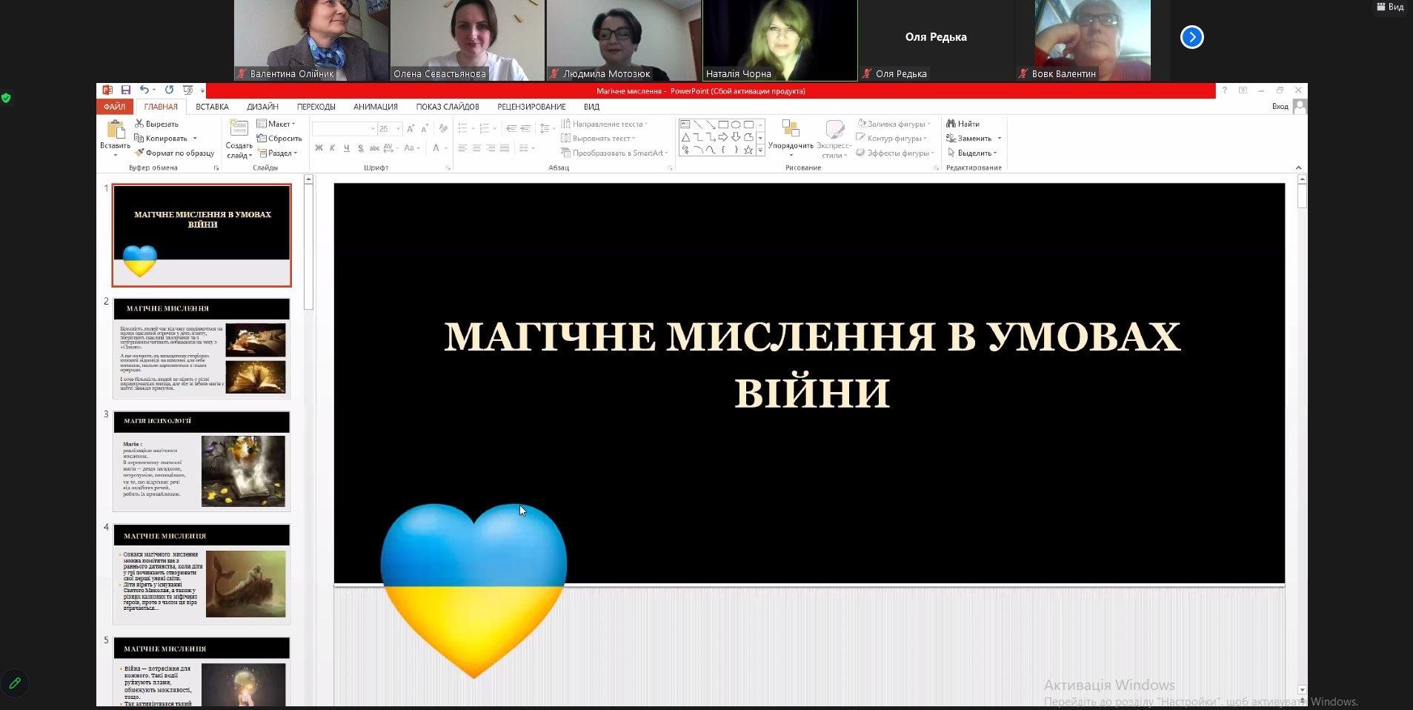Click the Arrange (Упорядочить) icon
The height and width of the screenshot is (710, 1413).
pyautogui.click(x=791, y=129)
